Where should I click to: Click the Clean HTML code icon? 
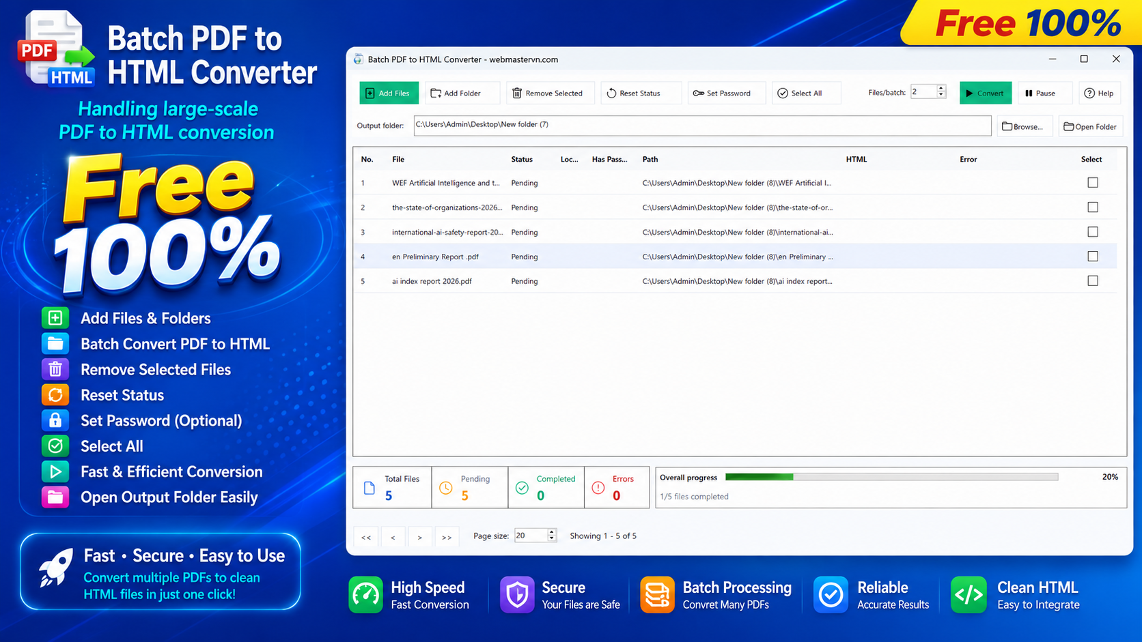coord(969,594)
